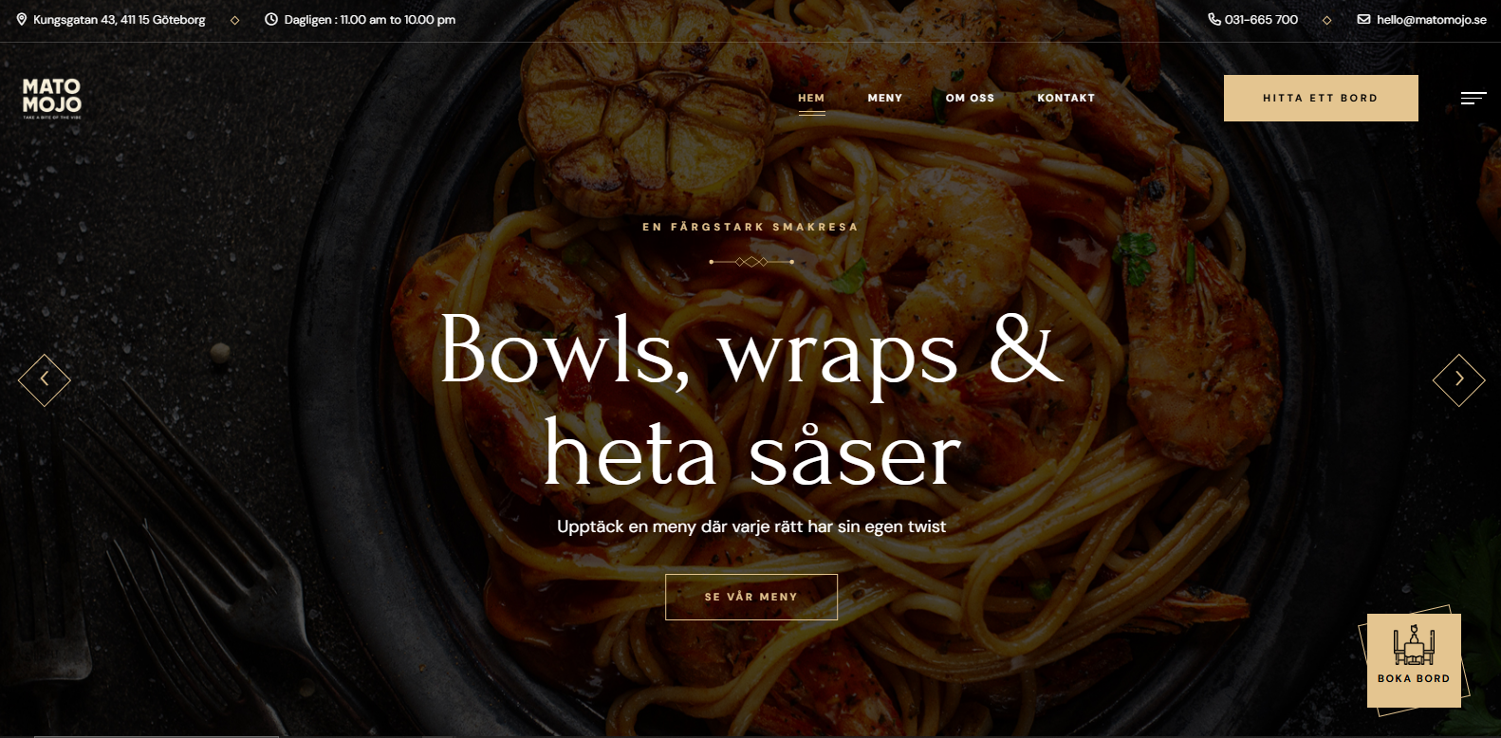The height and width of the screenshot is (738, 1501).
Task: Click the Se Vår Meny button
Action: click(751, 597)
